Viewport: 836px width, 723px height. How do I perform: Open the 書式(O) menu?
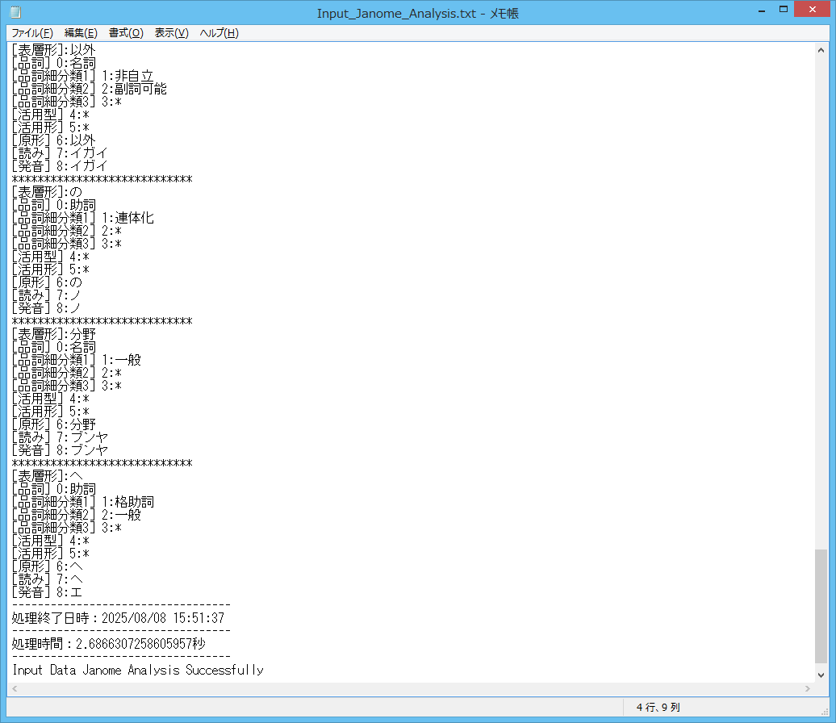pos(126,33)
